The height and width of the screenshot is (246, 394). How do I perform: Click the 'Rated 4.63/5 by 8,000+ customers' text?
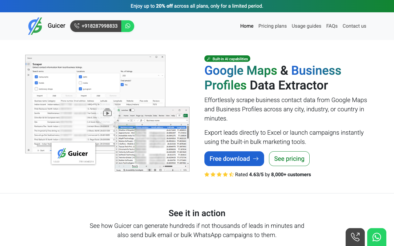pyautogui.click(x=273, y=174)
